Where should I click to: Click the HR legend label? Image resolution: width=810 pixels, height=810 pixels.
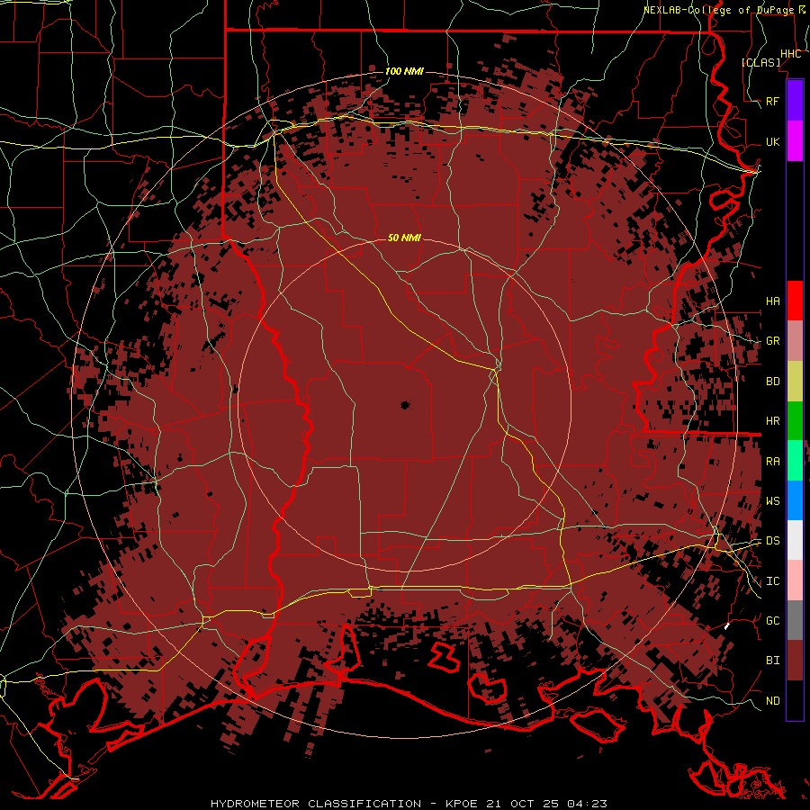tap(772, 421)
